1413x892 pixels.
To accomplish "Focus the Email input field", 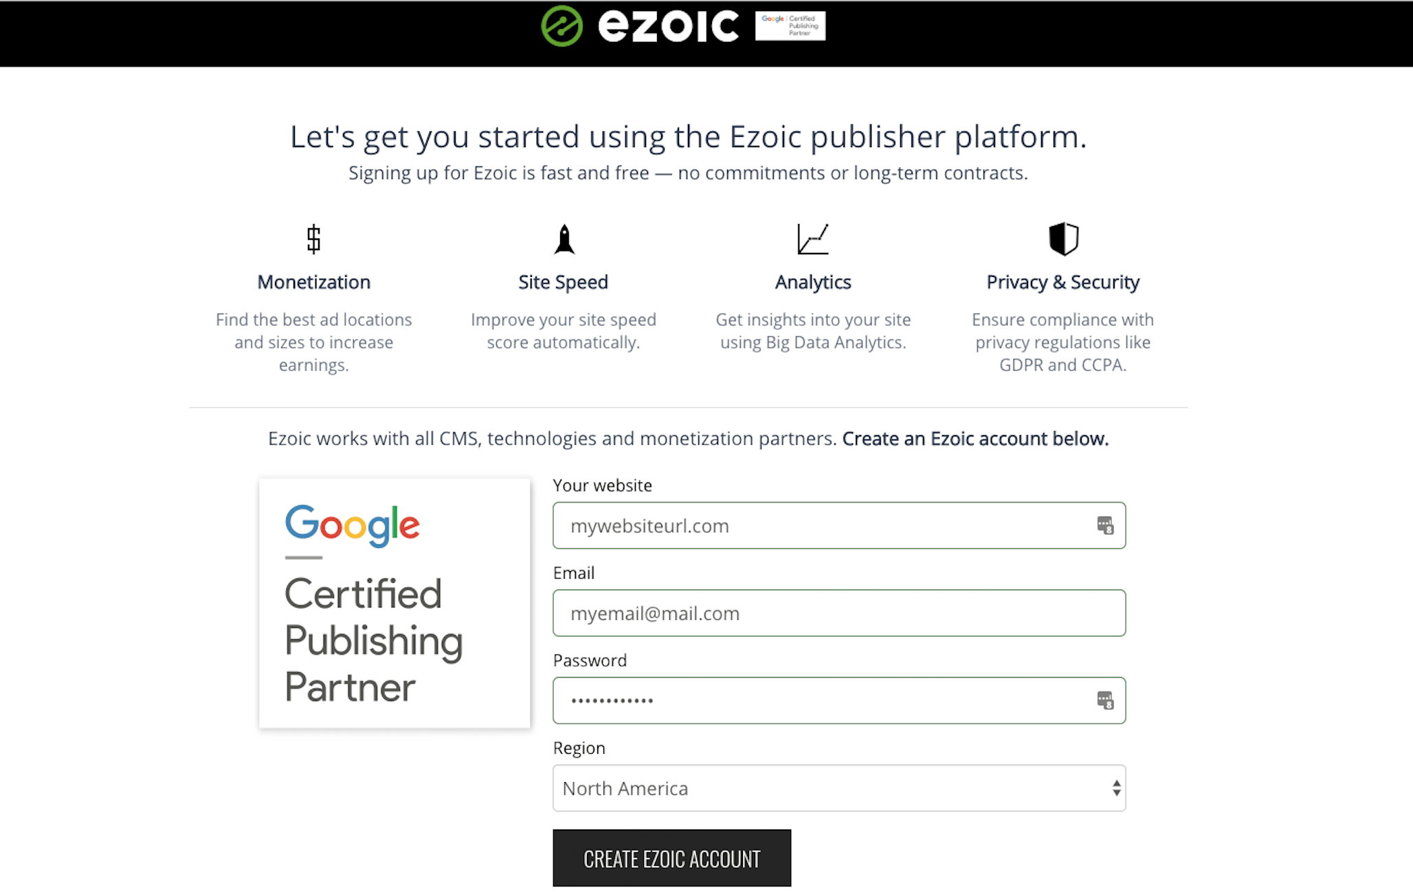I will (x=838, y=613).
